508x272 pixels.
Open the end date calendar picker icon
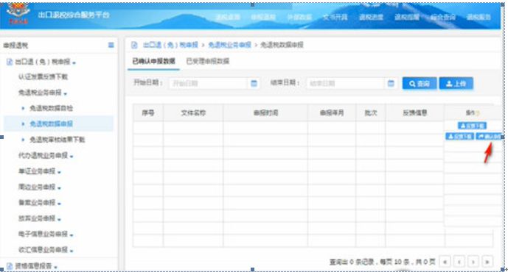[391, 83]
